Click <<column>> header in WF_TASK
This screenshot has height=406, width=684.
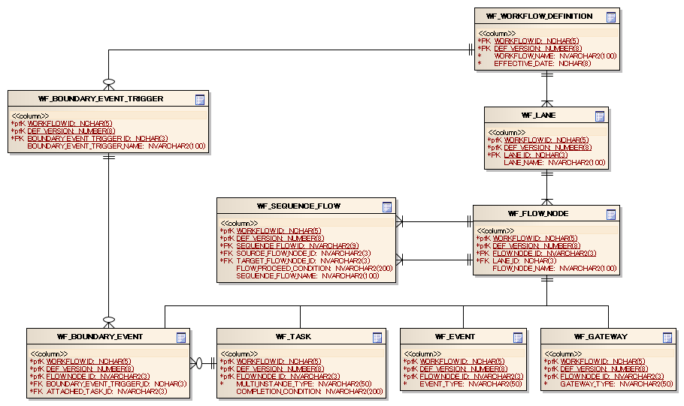tap(239, 353)
